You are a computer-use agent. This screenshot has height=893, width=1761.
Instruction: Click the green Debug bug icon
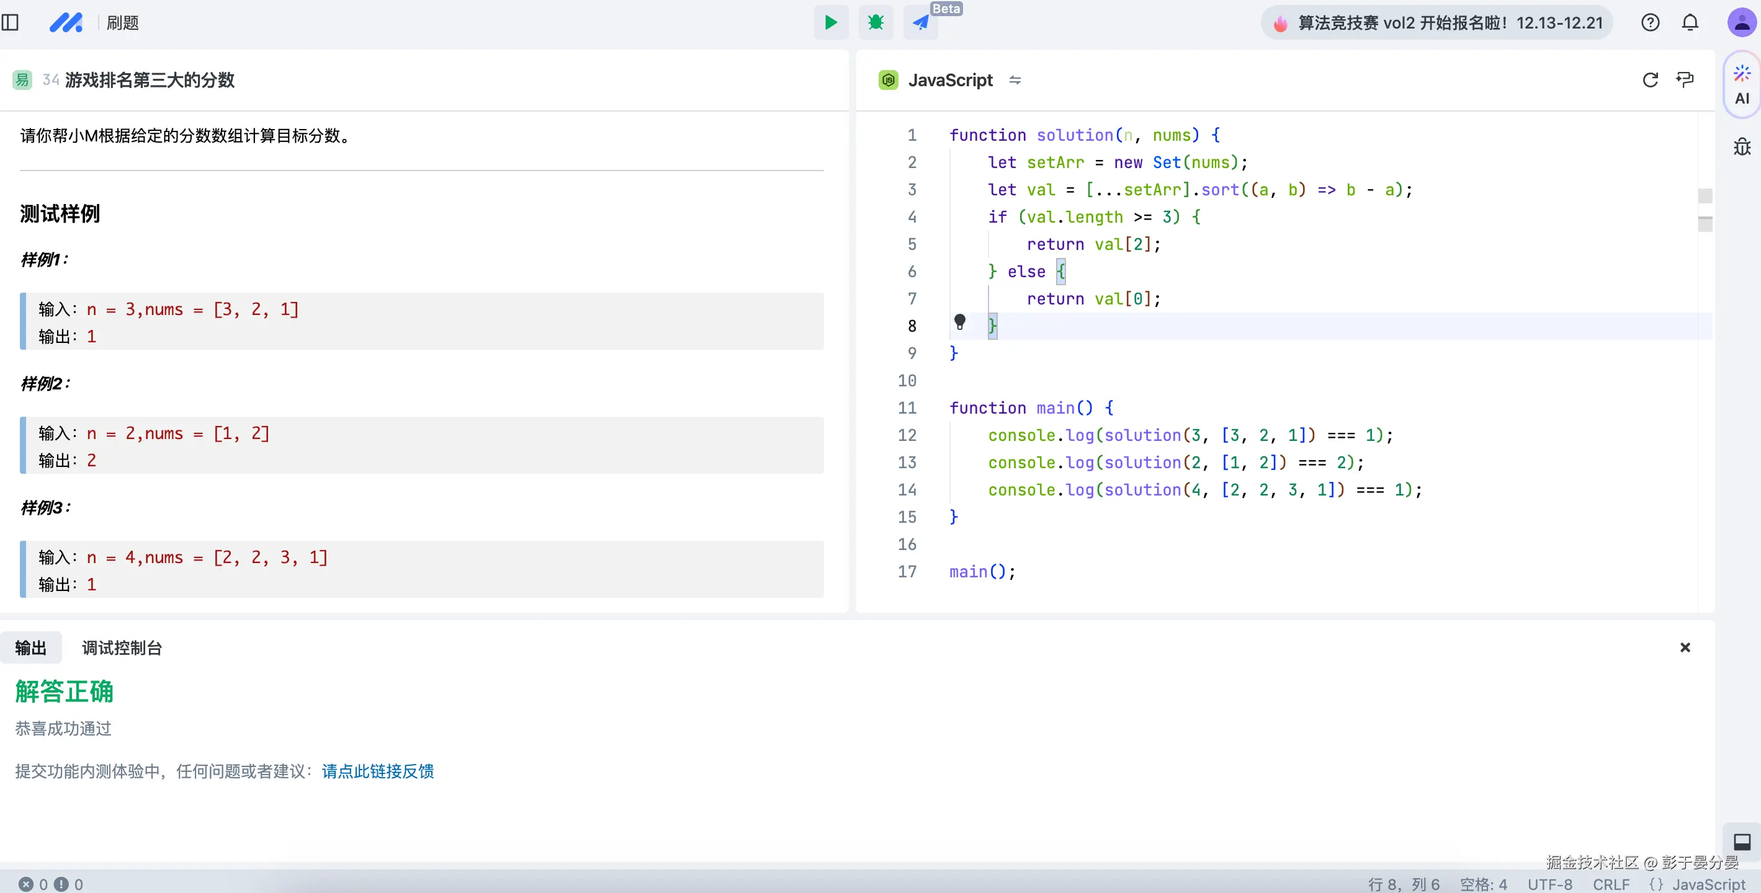(x=875, y=22)
